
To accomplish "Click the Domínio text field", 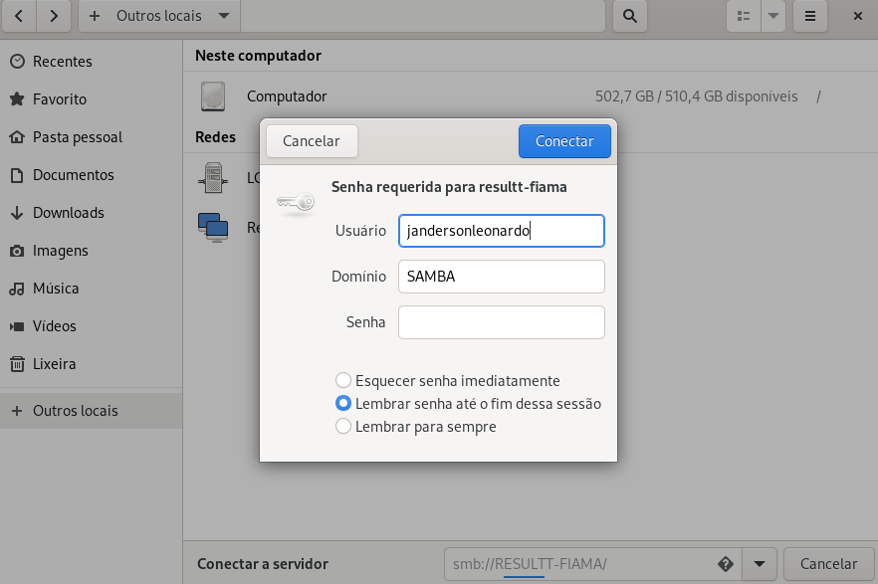I will (x=501, y=277).
